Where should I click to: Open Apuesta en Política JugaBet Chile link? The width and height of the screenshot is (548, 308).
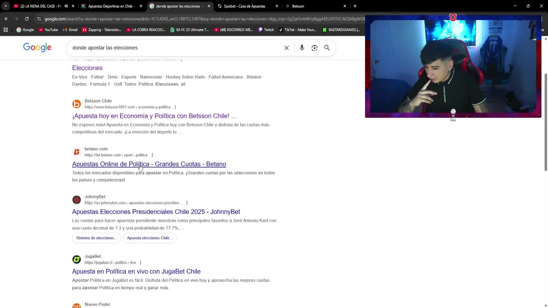136,272
